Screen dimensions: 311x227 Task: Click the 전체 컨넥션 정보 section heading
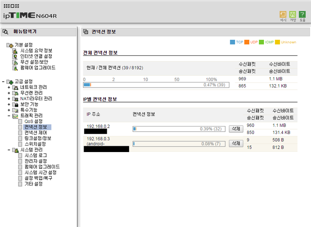tap(100, 53)
